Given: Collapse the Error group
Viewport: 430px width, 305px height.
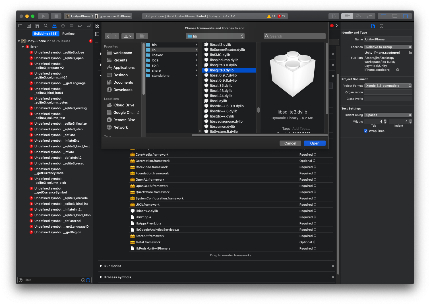Looking at the screenshot, I should pyautogui.click(x=23, y=47).
